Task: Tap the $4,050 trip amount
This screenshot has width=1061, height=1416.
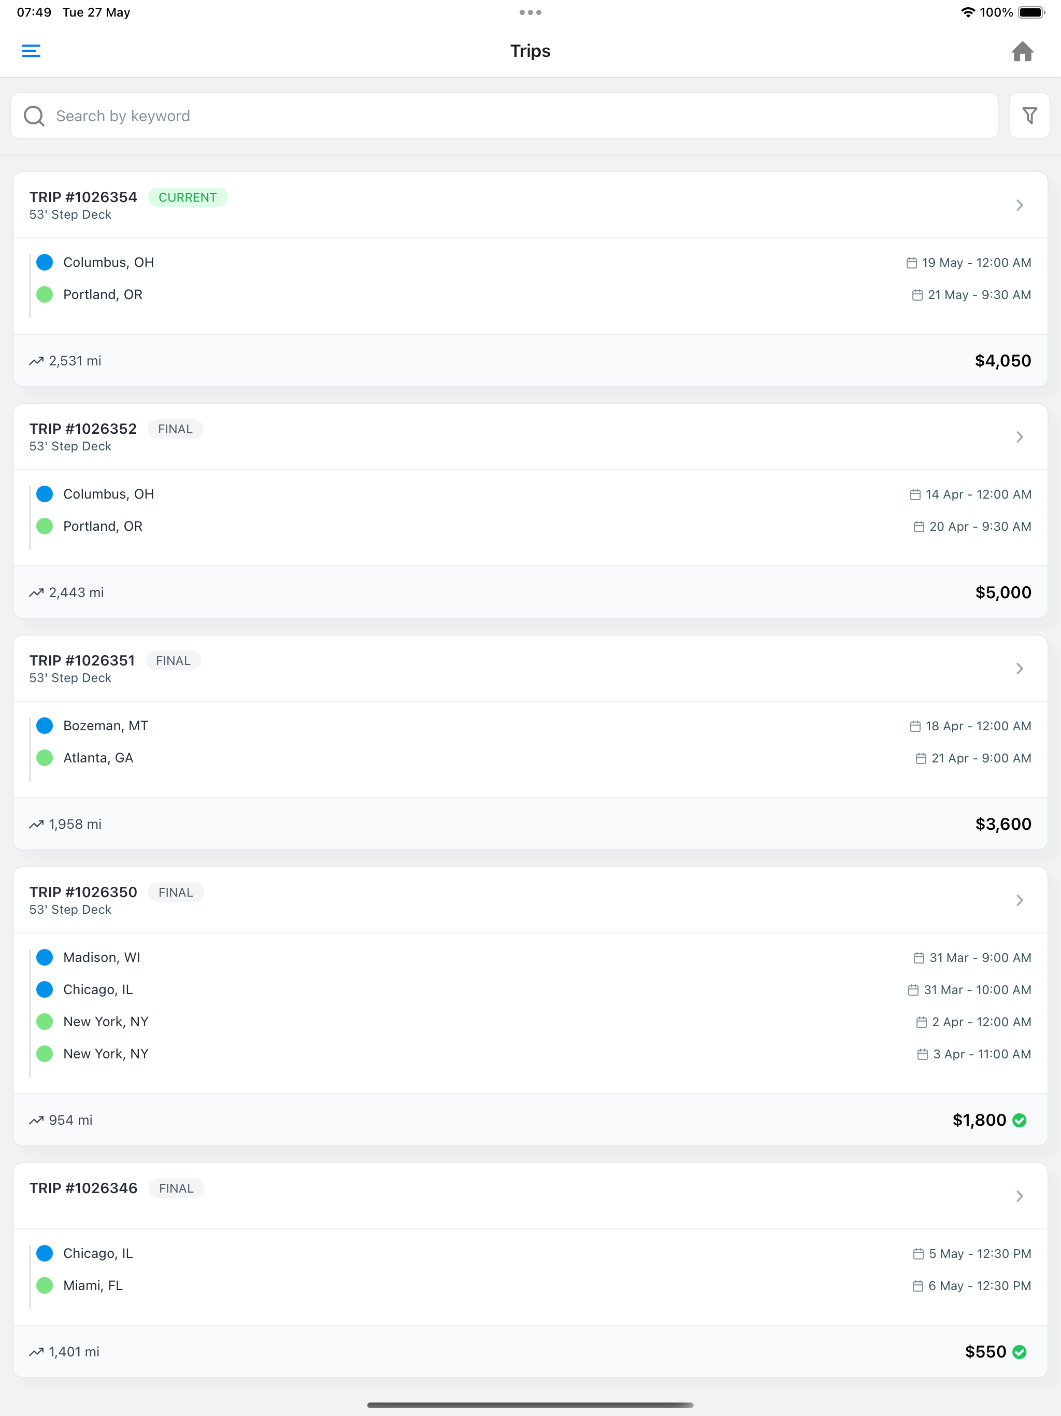Action: [x=1003, y=360]
